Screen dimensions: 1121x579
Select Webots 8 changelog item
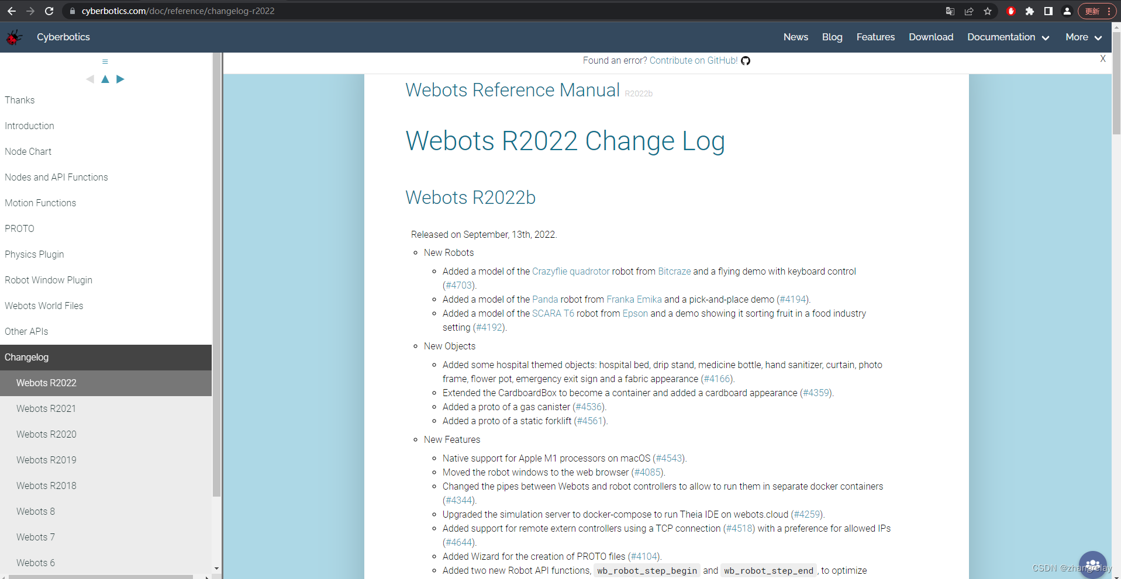[x=106, y=511]
